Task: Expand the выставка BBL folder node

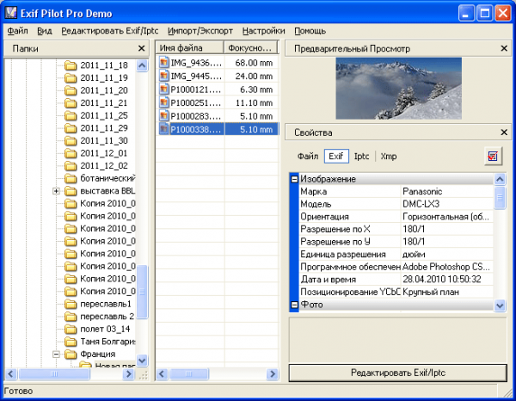Action: [x=57, y=190]
